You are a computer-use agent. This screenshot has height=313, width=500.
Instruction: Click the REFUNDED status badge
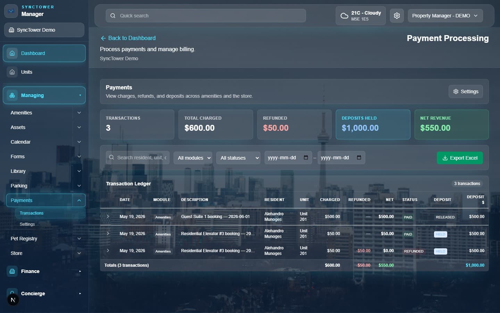click(x=414, y=251)
